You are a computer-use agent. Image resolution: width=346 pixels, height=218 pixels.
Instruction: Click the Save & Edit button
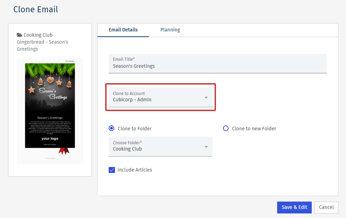(294, 208)
